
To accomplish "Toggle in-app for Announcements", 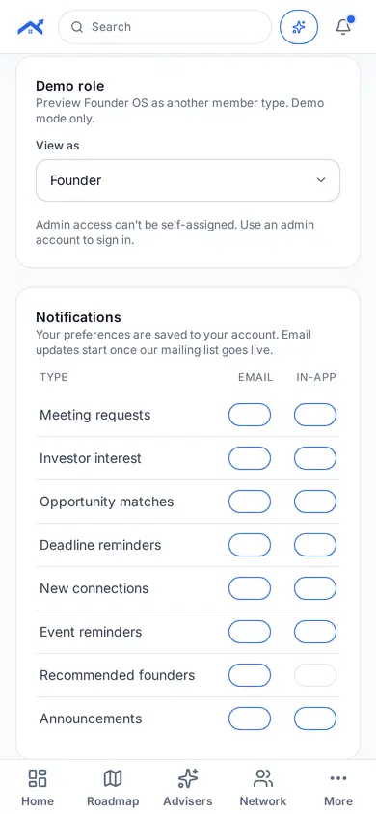I will click(x=315, y=719).
